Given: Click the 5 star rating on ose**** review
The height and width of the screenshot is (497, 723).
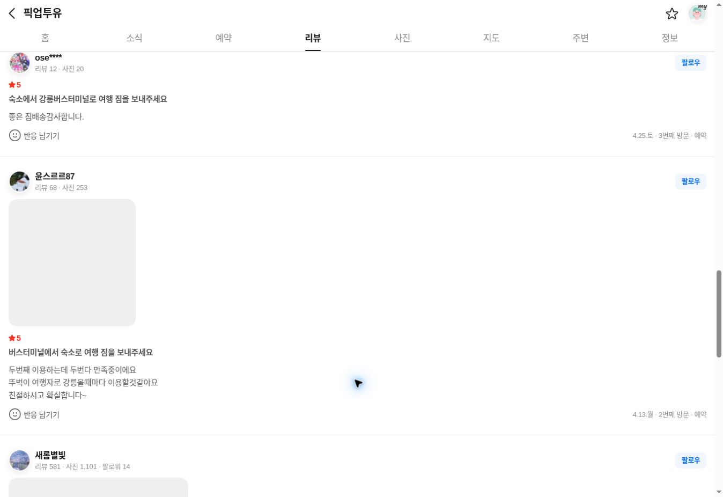Looking at the screenshot, I should [15, 85].
